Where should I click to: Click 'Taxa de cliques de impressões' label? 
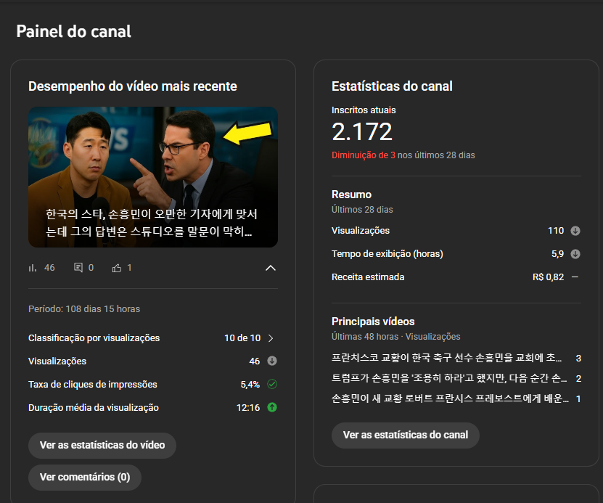point(93,385)
